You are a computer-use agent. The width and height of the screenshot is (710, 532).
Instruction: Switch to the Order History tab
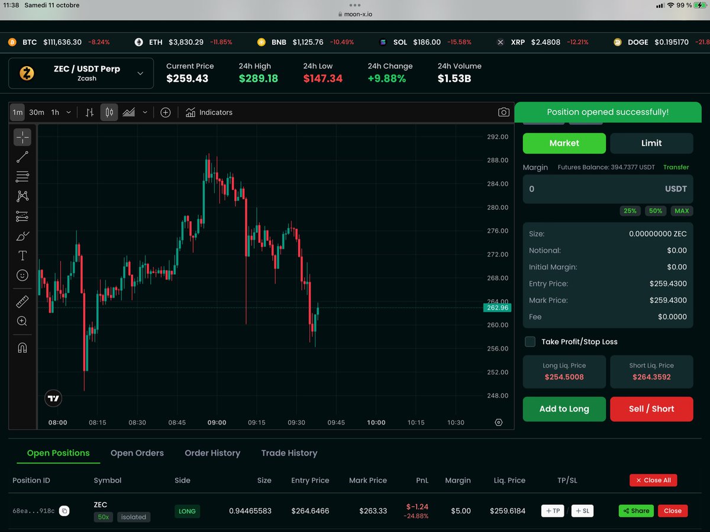(x=212, y=453)
